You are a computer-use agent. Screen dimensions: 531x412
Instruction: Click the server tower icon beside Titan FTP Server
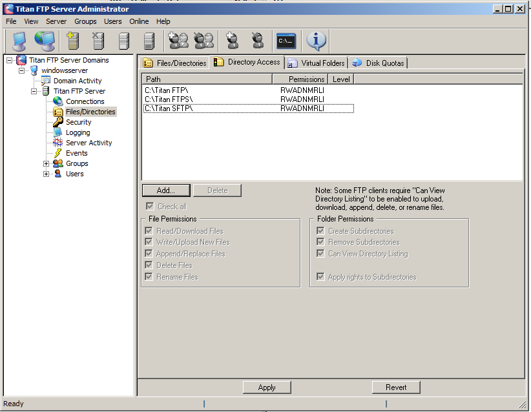[46, 90]
